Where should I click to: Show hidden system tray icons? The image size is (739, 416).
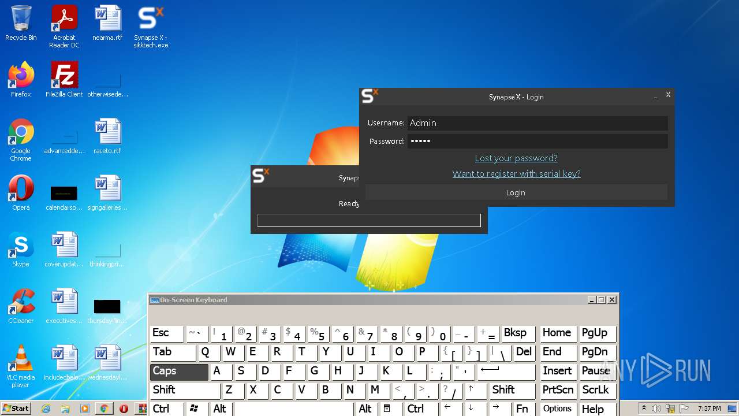click(x=644, y=408)
